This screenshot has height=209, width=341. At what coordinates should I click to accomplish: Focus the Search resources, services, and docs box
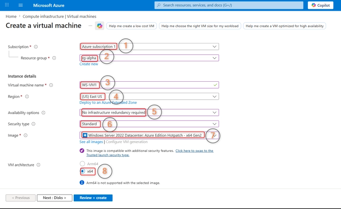tap(229, 5)
